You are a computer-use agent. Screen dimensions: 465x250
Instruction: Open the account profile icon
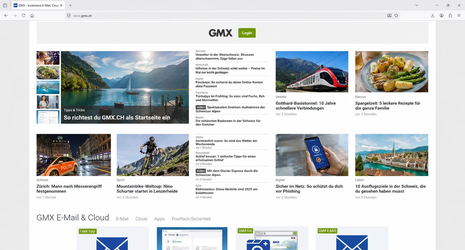pos(442,16)
